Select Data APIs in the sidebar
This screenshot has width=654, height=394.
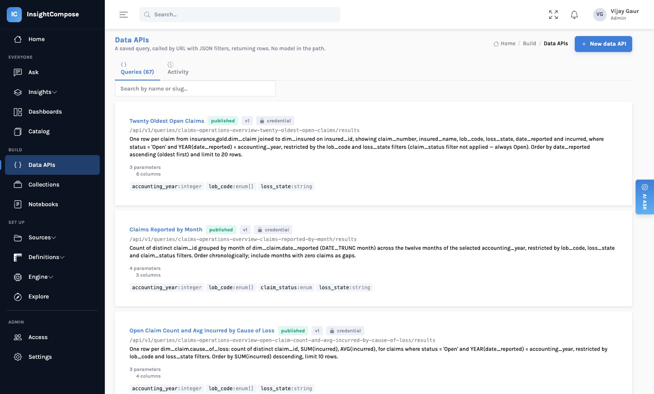click(x=52, y=165)
